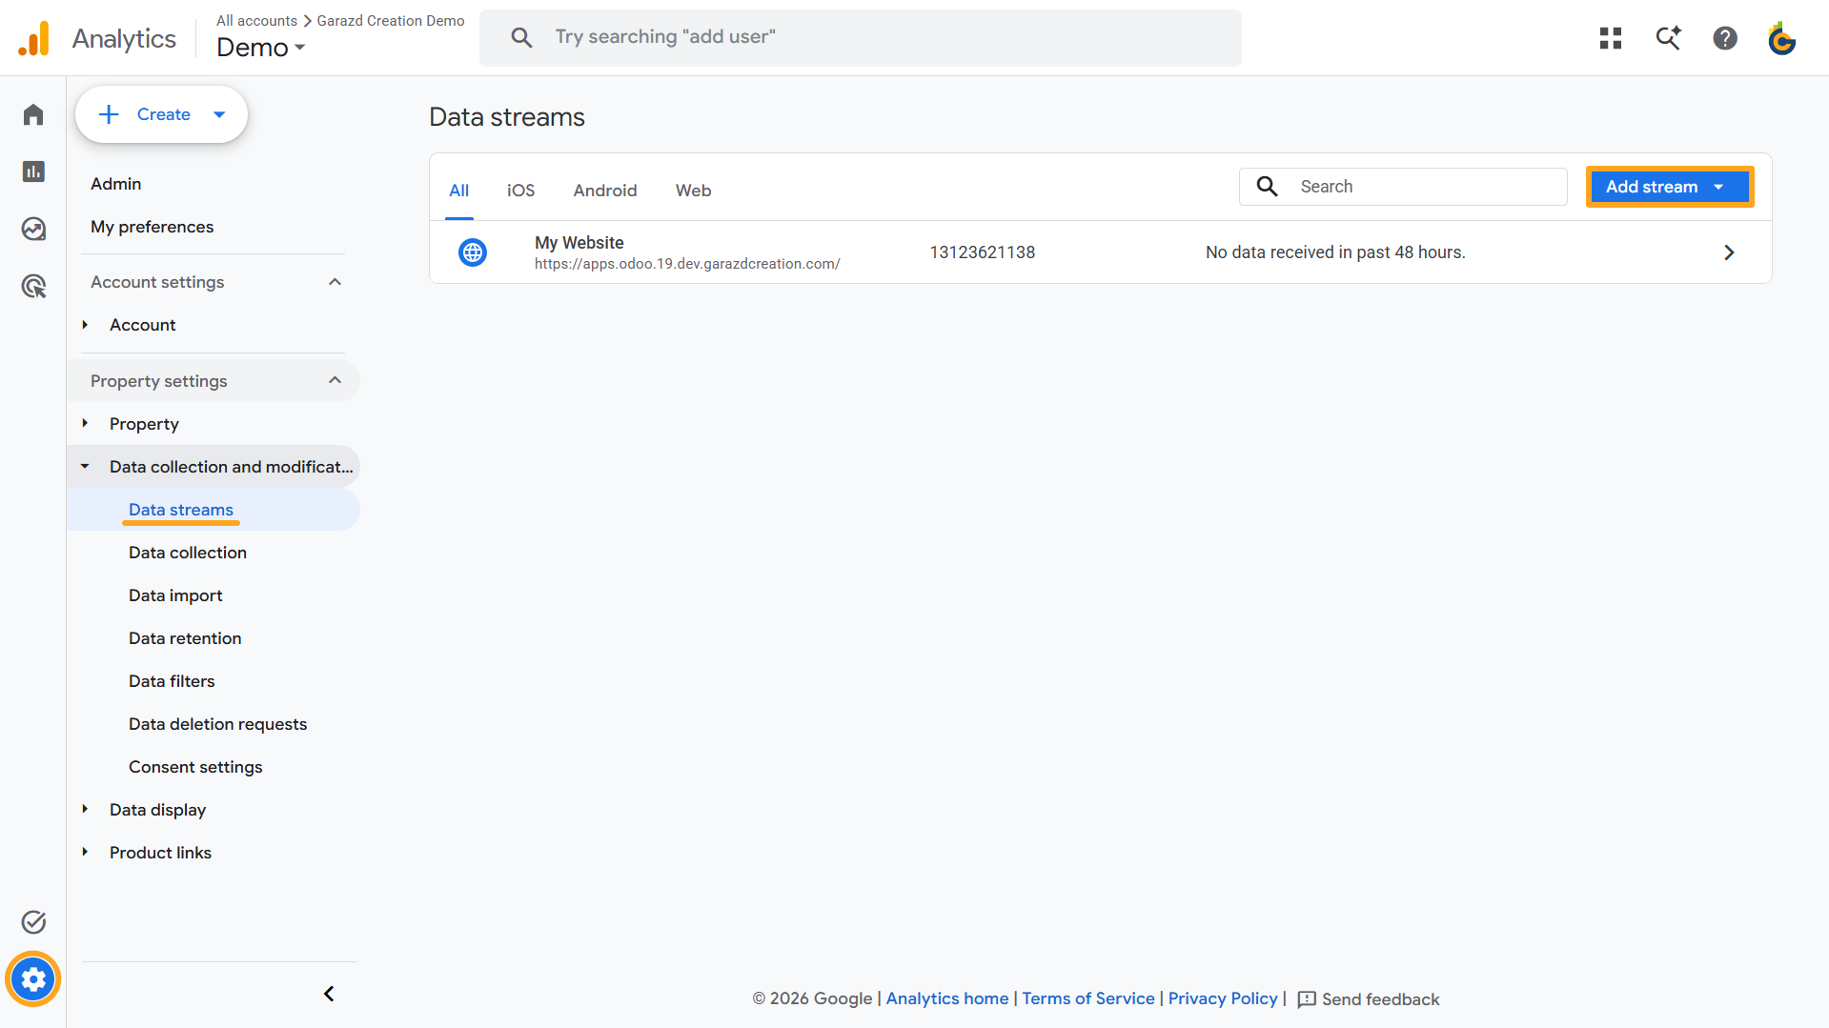
Task: Expand the Data display group
Action: 85,809
